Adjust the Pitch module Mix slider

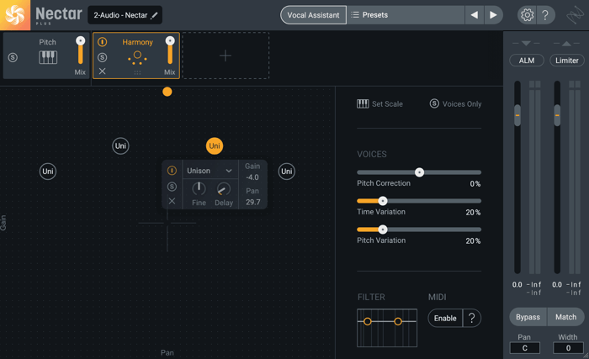coord(81,50)
